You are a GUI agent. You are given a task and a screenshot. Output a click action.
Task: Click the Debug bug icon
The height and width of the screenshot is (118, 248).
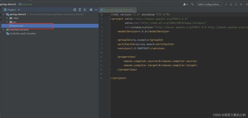click(x=231, y=4)
